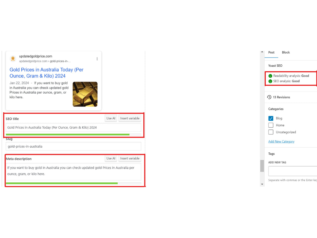Click the Add New Category link
This screenshot has height=238, width=317.
click(x=281, y=142)
